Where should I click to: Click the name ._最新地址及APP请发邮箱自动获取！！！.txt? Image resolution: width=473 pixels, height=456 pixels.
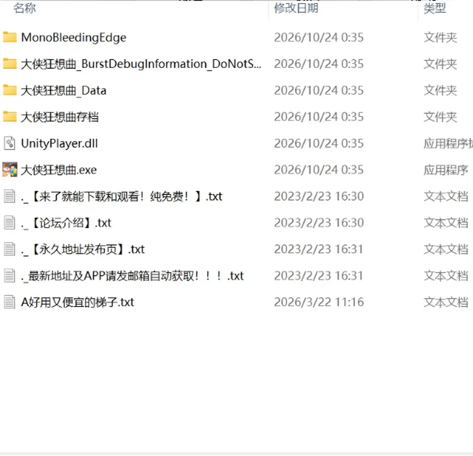pyautogui.click(x=133, y=276)
